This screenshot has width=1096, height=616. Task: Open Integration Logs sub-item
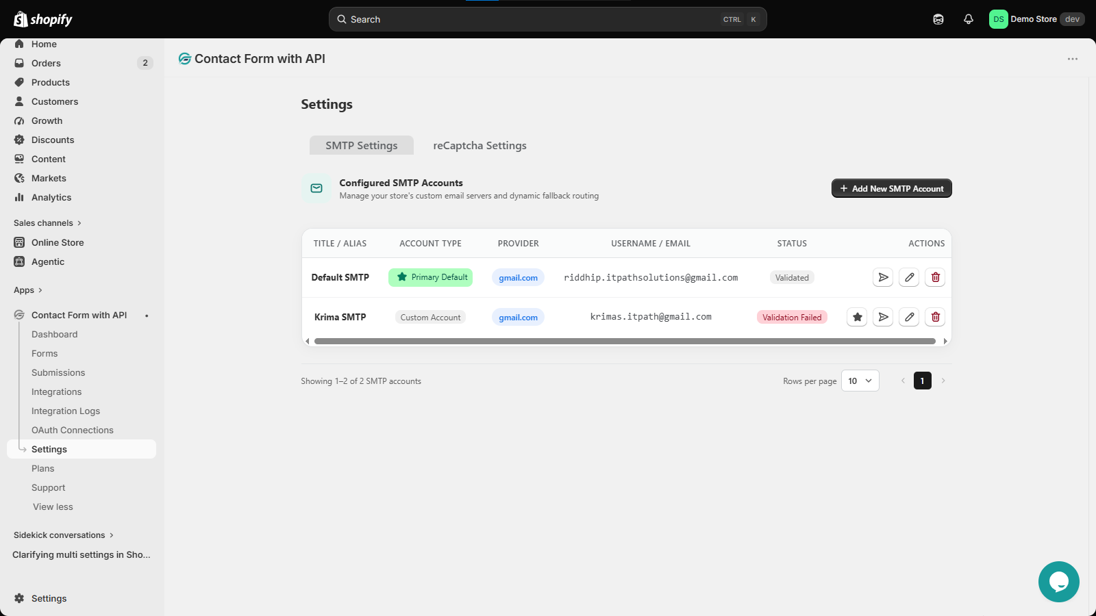[66, 411]
